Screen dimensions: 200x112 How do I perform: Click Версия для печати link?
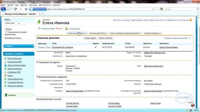point(157,20)
